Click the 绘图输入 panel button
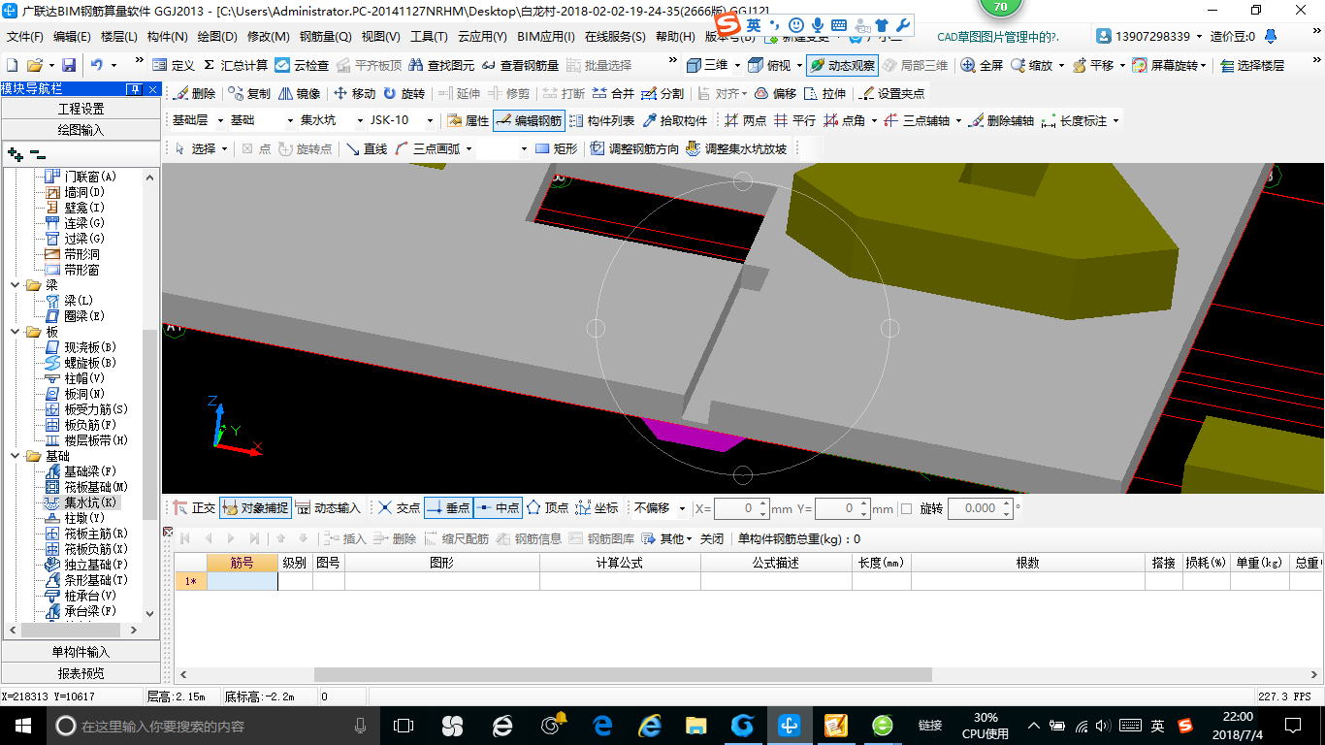The width and height of the screenshot is (1325, 745). [81, 130]
